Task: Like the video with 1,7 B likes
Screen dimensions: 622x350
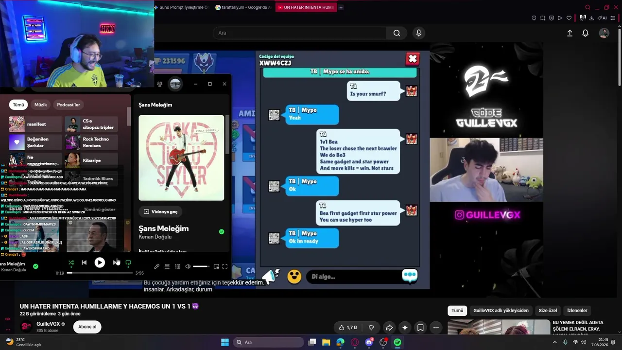Action: tap(348, 328)
